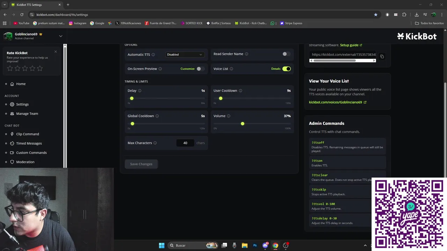Screen dimensions: 447x251
Task: Click the !ttsoff command text
Action: pyautogui.click(x=318, y=143)
